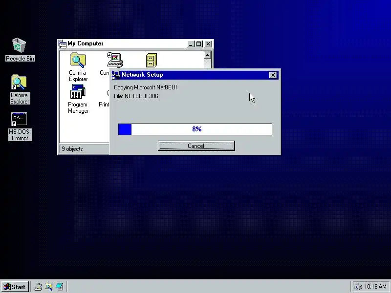Click the third quick launch icon with cyan notebook
The width and height of the screenshot is (391, 293).
coord(59,287)
